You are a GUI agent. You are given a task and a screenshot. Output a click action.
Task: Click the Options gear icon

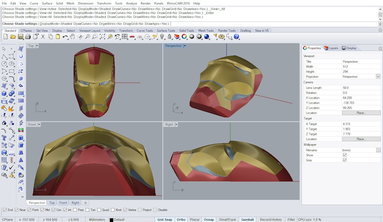point(222,36)
